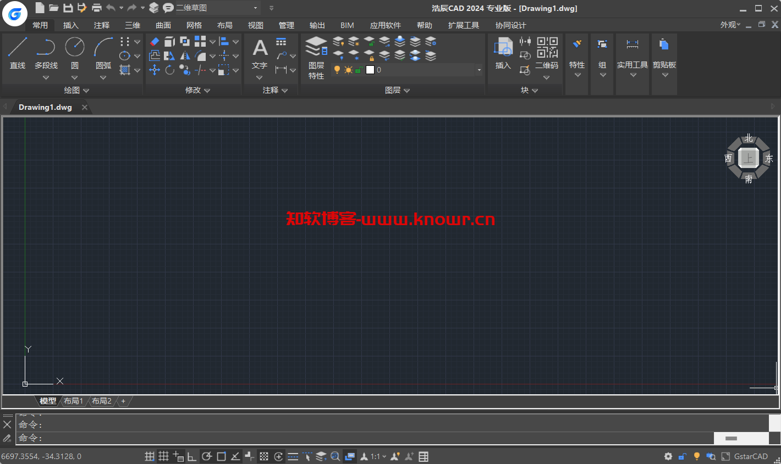This screenshot has height=464, width=781.
Task: Click the Print icon in quick toolbar
Action: click(97, 8)
